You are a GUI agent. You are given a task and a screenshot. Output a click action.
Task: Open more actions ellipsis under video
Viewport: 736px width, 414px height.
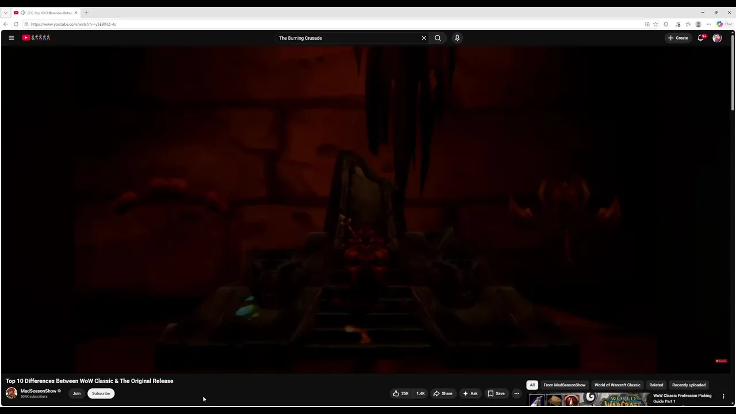click(516, 393)
